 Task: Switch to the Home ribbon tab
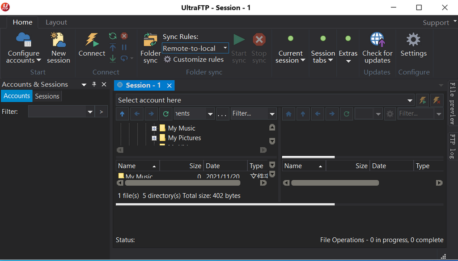[22, 22]
